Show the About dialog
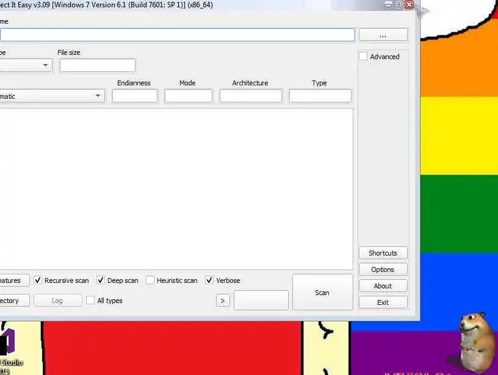The image size is (498, 375). pos(383,286)
